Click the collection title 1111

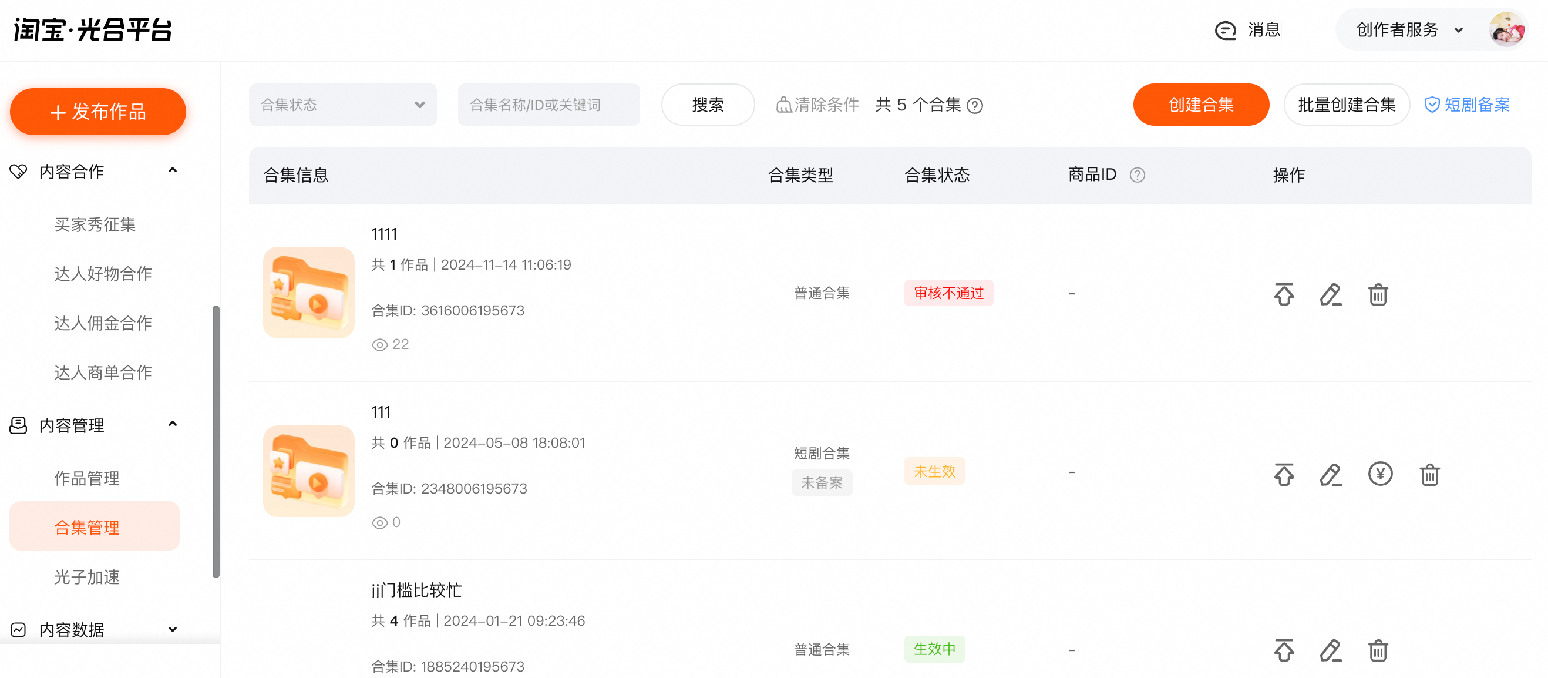point(384,234)
